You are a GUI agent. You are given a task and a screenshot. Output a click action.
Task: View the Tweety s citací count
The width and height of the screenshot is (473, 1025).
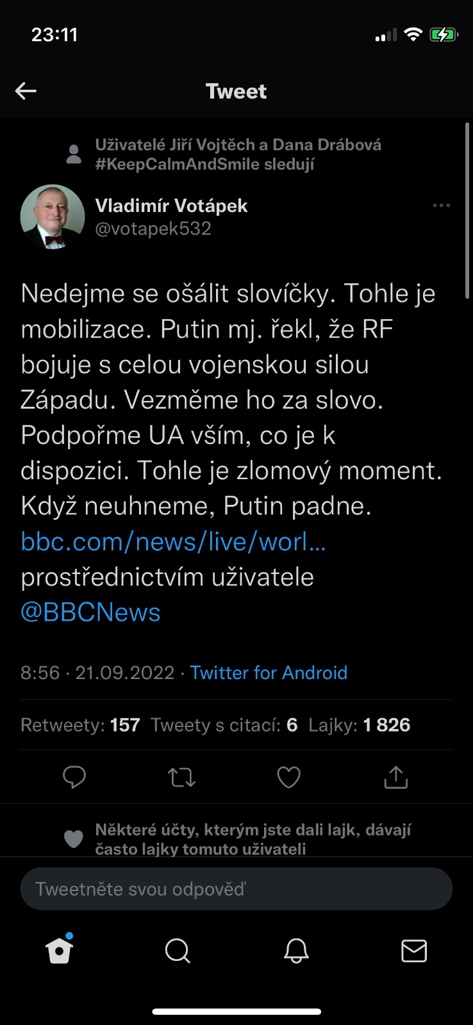click(224, 725)
